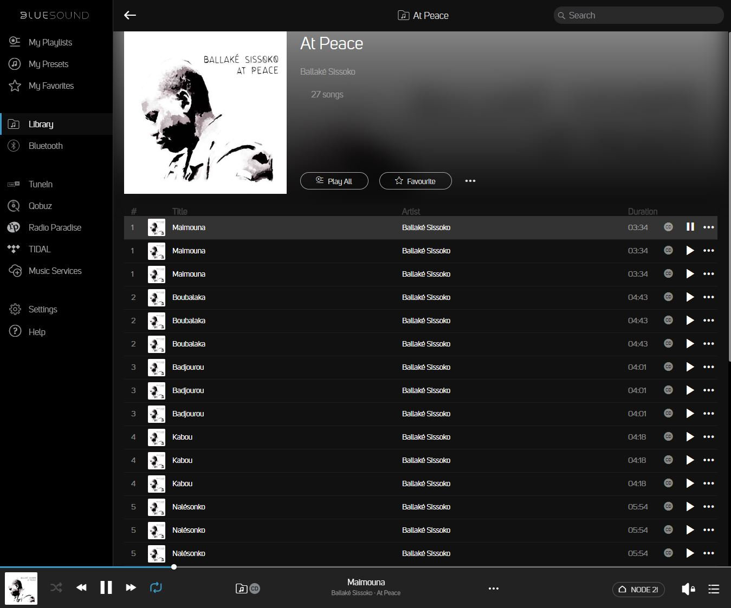Click the CD quality icon in the highlighted row
731x608 pixels.
click(668, 227)
